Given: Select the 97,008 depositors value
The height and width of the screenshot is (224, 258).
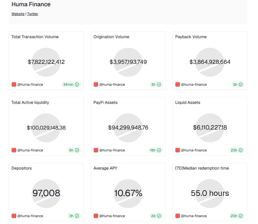Looking at the screenshot, I should tap(46, 193).
